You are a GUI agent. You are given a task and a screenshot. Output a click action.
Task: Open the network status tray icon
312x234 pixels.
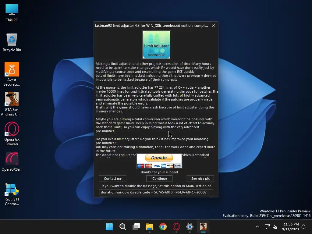(267, 227)
